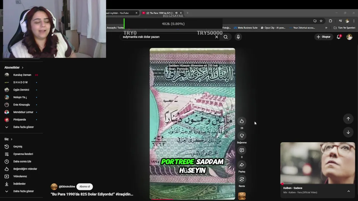This screenshot has height=201, width=358.
Task: Open Meta Business Suite bookmark
Action: [x=246, y=28]
